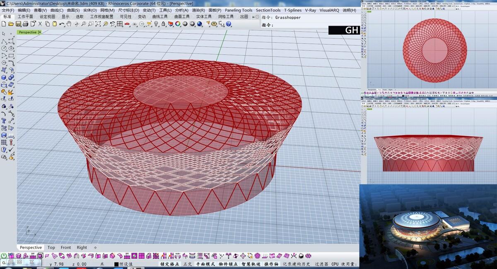Toggle 锁定格点 grid snap
The height and width of the screenshot is (269, 497).
tap(170, 264)
